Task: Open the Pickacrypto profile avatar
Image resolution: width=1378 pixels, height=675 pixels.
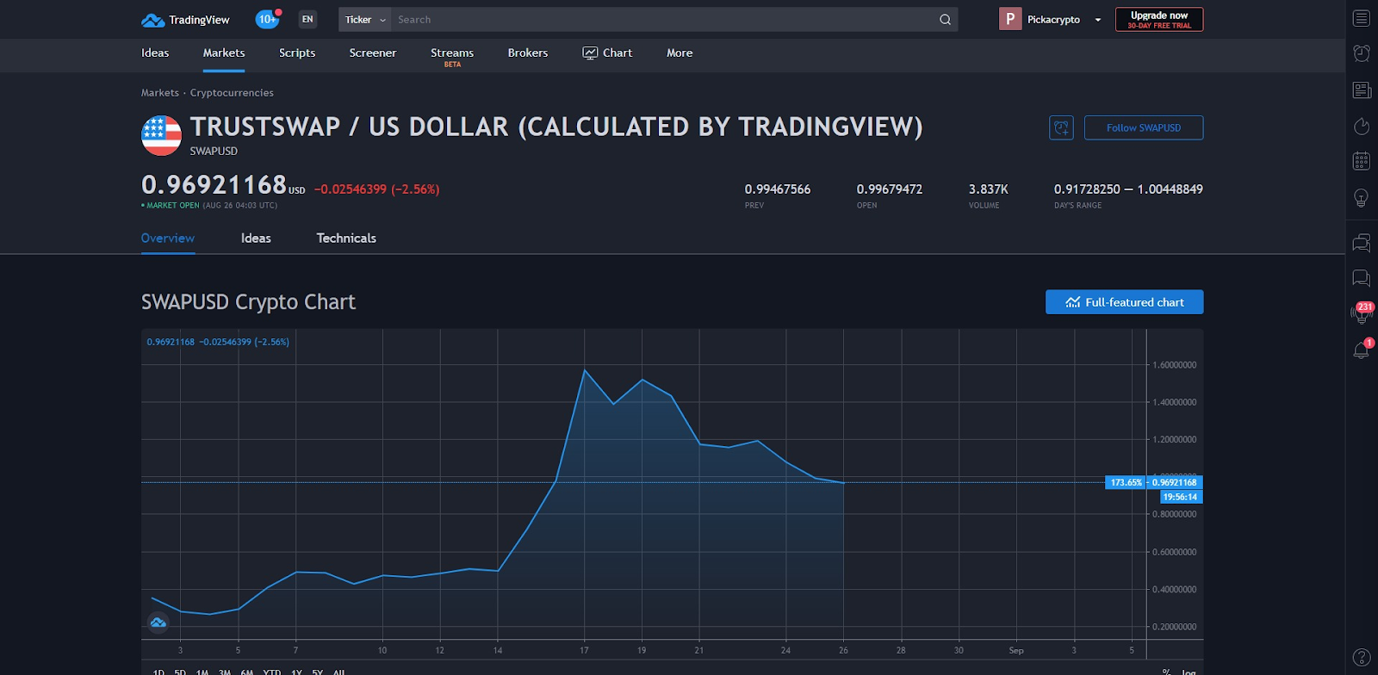Action: pyautogui.click(x=1010, y=19)
